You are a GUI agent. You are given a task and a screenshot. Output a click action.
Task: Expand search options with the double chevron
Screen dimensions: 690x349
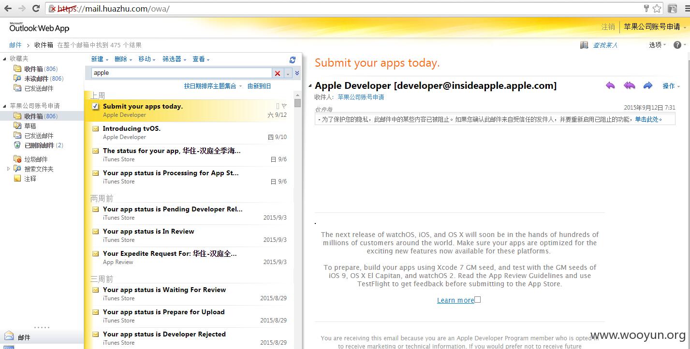(x=297, y=73)
